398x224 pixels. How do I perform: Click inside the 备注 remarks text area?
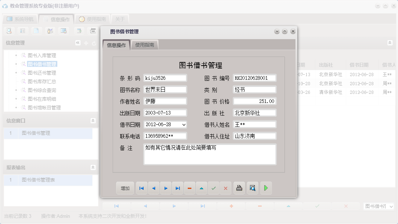(x=210, y=154)
